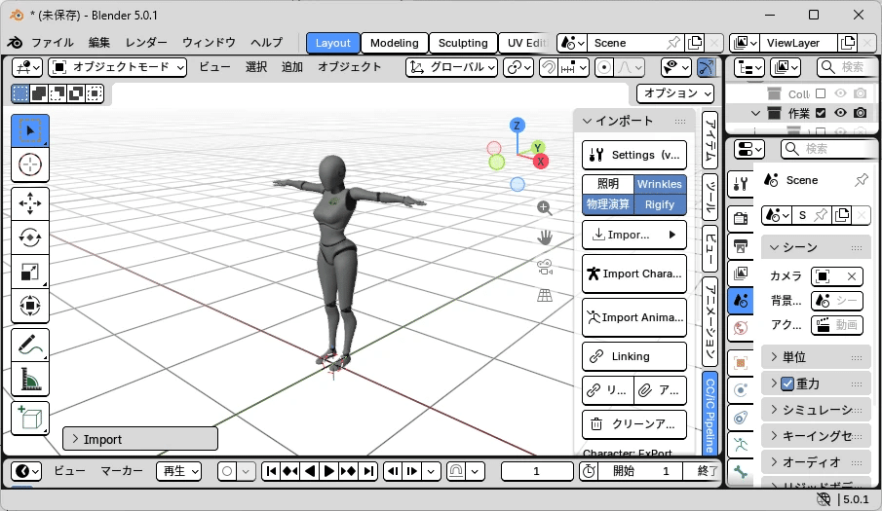Expand the キーイングセット panel
Image resolution: width=882 pixels, height=511 pixels.
(x=816, y=436)
